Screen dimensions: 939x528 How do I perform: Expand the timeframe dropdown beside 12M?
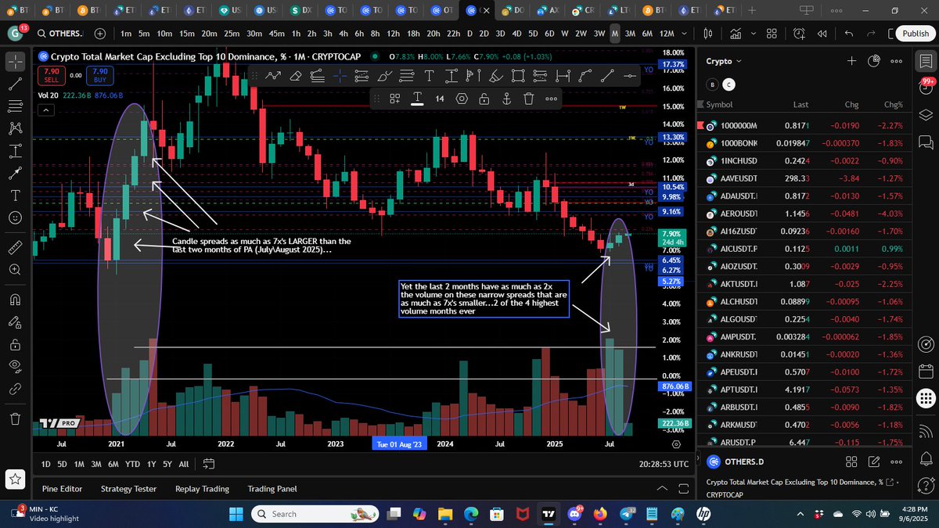coord(685,34)
